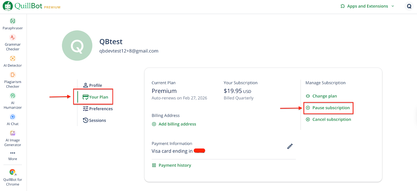The height and width of the screenshot is (191, 417).
Task: Switch to the Profile tab
Action: click(93, 85)
